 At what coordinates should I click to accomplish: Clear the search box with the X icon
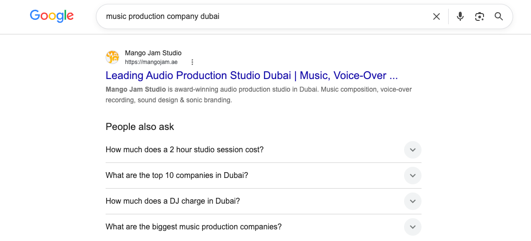coord(436,16)
